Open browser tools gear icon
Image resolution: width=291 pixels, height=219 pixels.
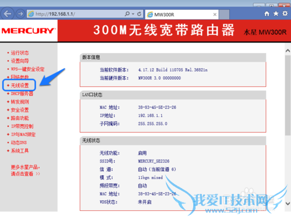(285, 13)
